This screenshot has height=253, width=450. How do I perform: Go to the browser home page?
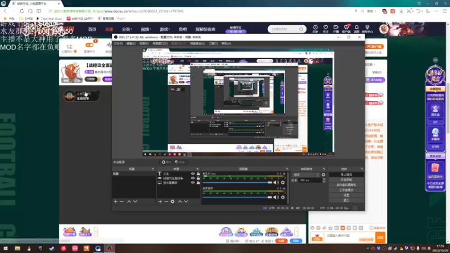(x=30, y=11)
